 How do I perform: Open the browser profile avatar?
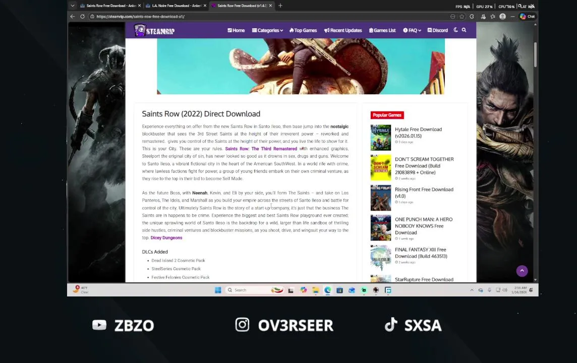[503, 17]
